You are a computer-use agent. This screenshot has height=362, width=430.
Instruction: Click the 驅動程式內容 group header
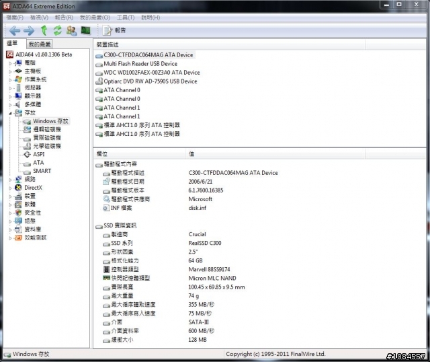pos(120,164)
